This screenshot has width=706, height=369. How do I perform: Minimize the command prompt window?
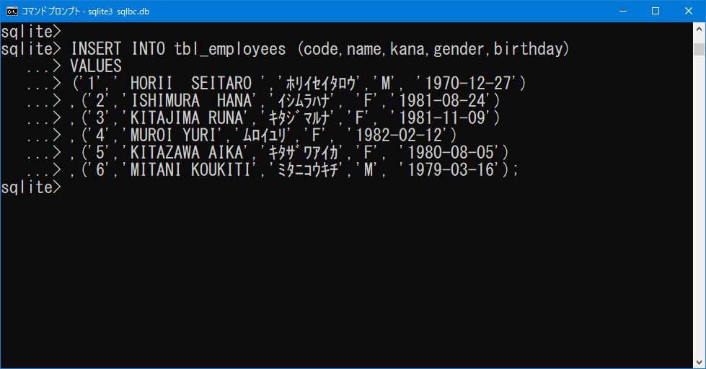[x=623, y=12]
